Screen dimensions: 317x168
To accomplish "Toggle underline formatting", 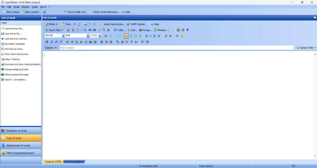I will 119,36.
